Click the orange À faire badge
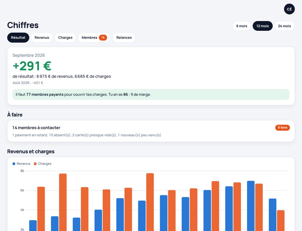Viewport: 302px width, 231px height. 282,127
